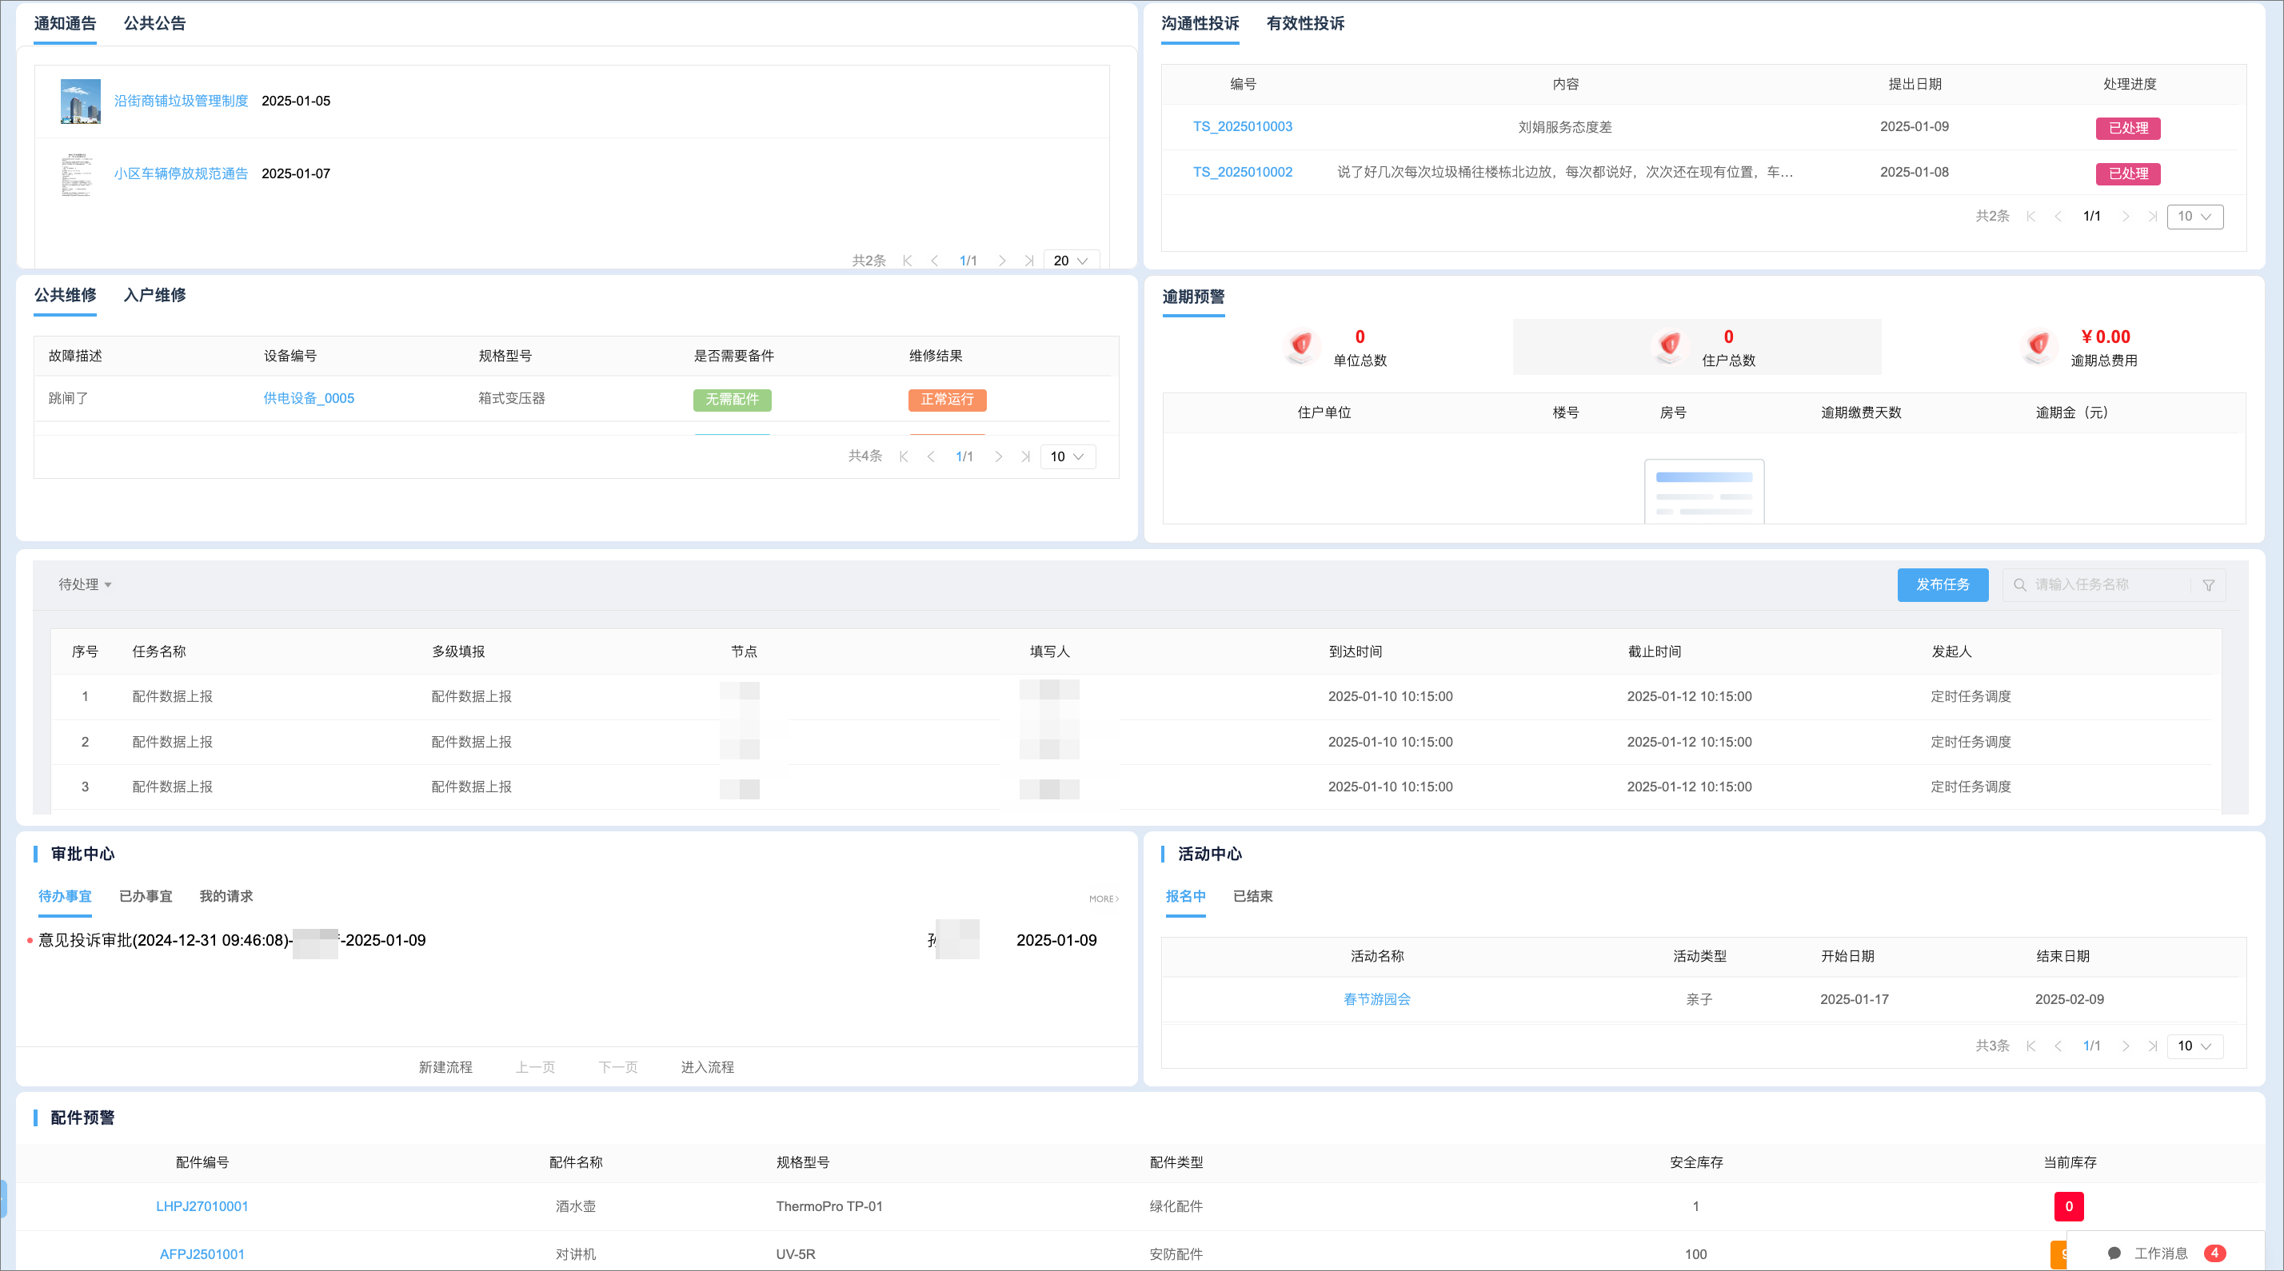Open notice 小区车辆停放规范通告
This screenshot has height=1271, width=2284.
181,173
